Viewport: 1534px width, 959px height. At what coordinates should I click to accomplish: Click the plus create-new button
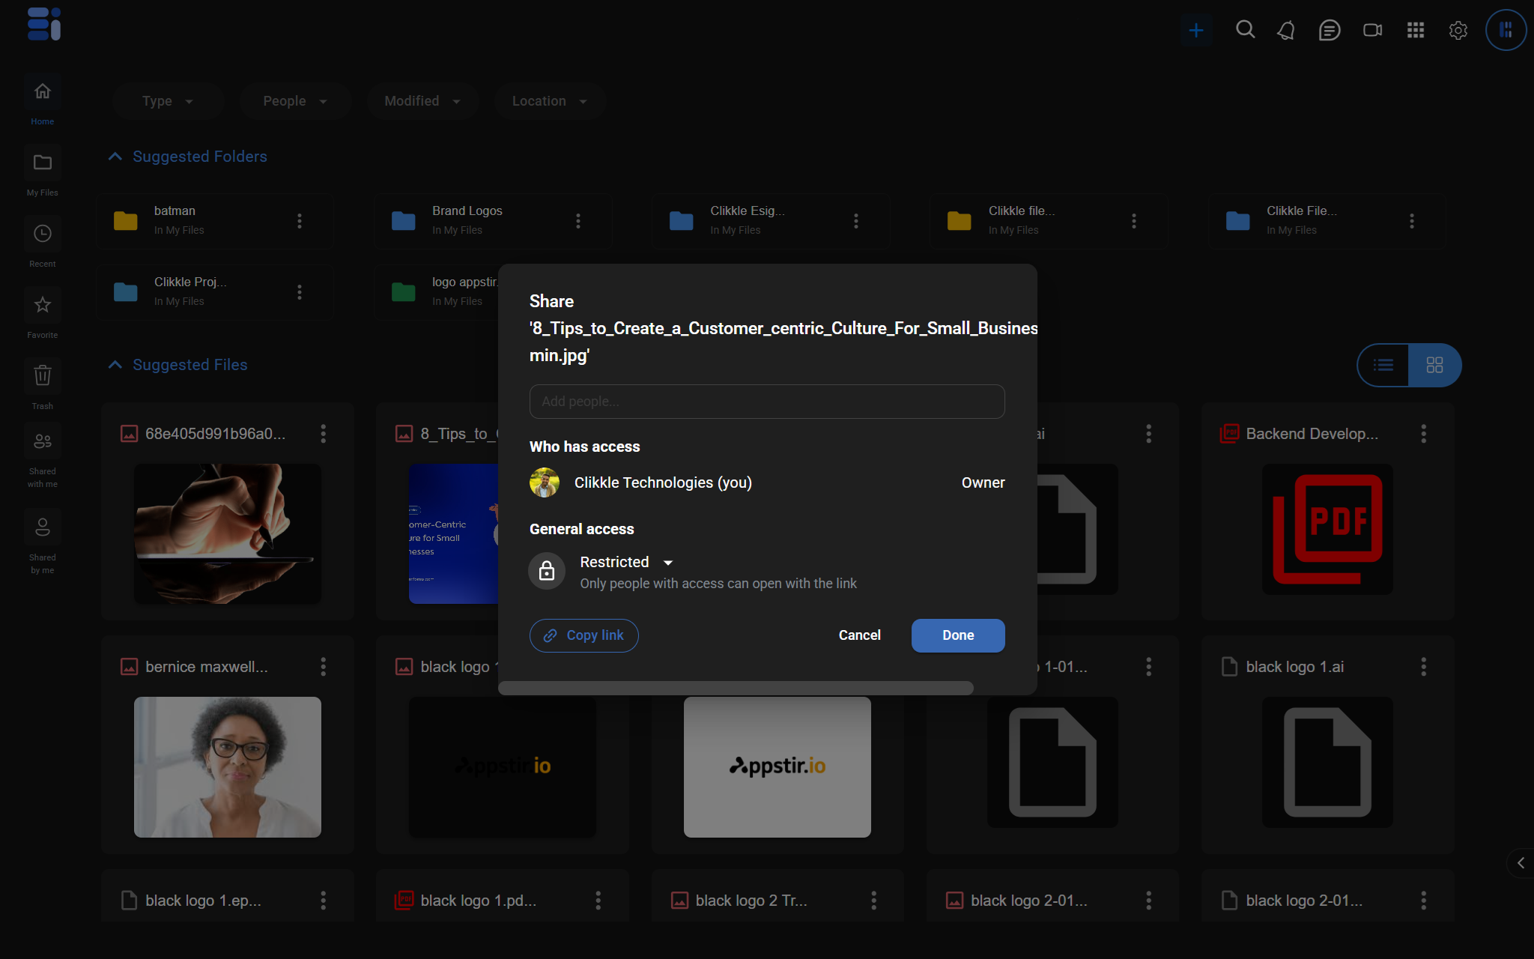coord(1196,30)
